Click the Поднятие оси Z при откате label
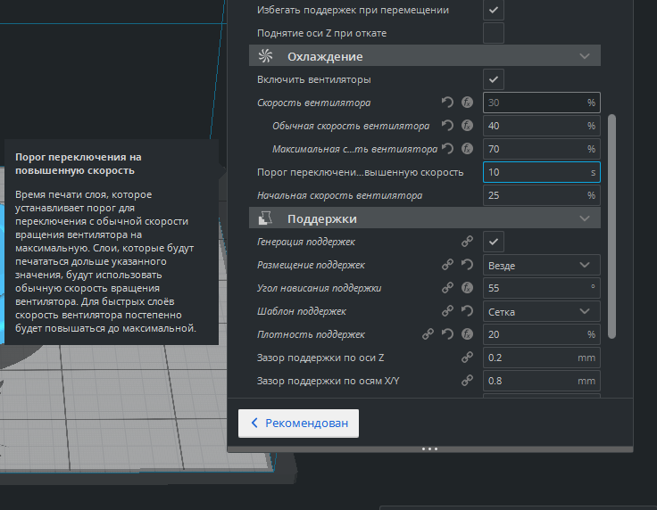657x510 pixels. [321, 33]
